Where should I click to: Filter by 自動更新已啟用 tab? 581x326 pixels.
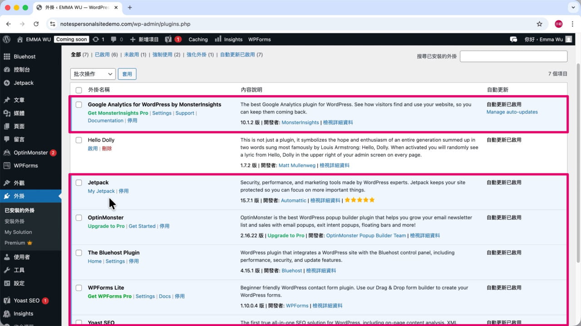[237, 55]
